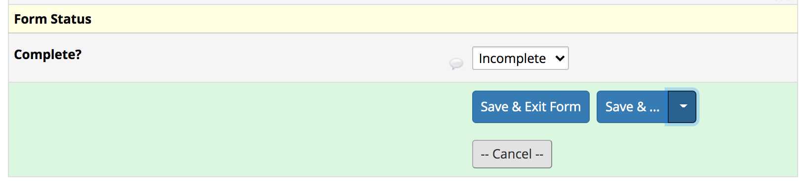Click the speech bubble next to Incomplete
The height and width of the screenshot is (194, 810).
pyautogui.click(x=456, y=64)
